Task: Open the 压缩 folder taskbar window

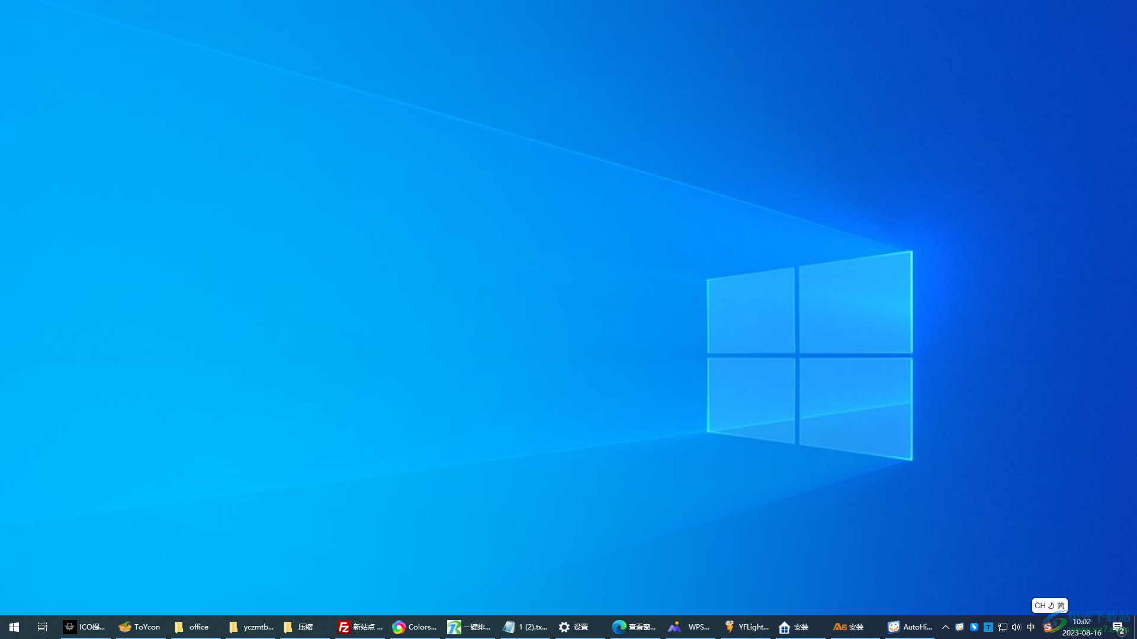Action: [305, 627]
